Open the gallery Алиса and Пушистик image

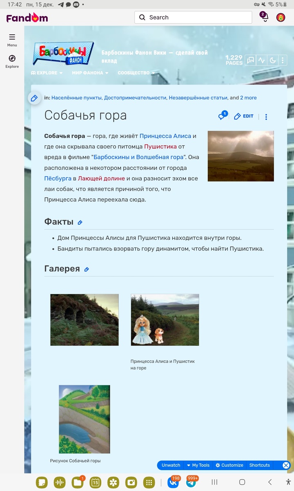(165, 320)
